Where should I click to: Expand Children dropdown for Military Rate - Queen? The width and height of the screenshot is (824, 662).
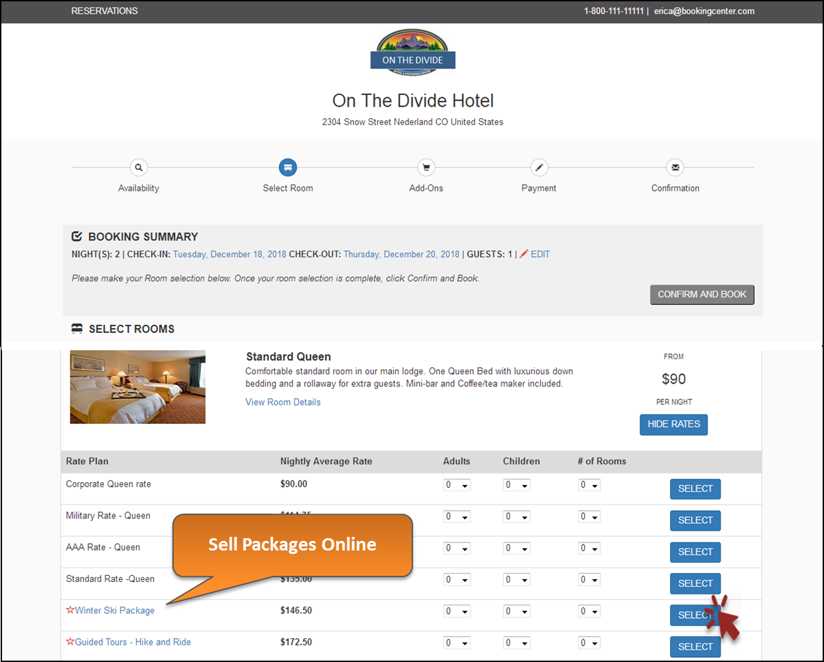pos(517,517)
